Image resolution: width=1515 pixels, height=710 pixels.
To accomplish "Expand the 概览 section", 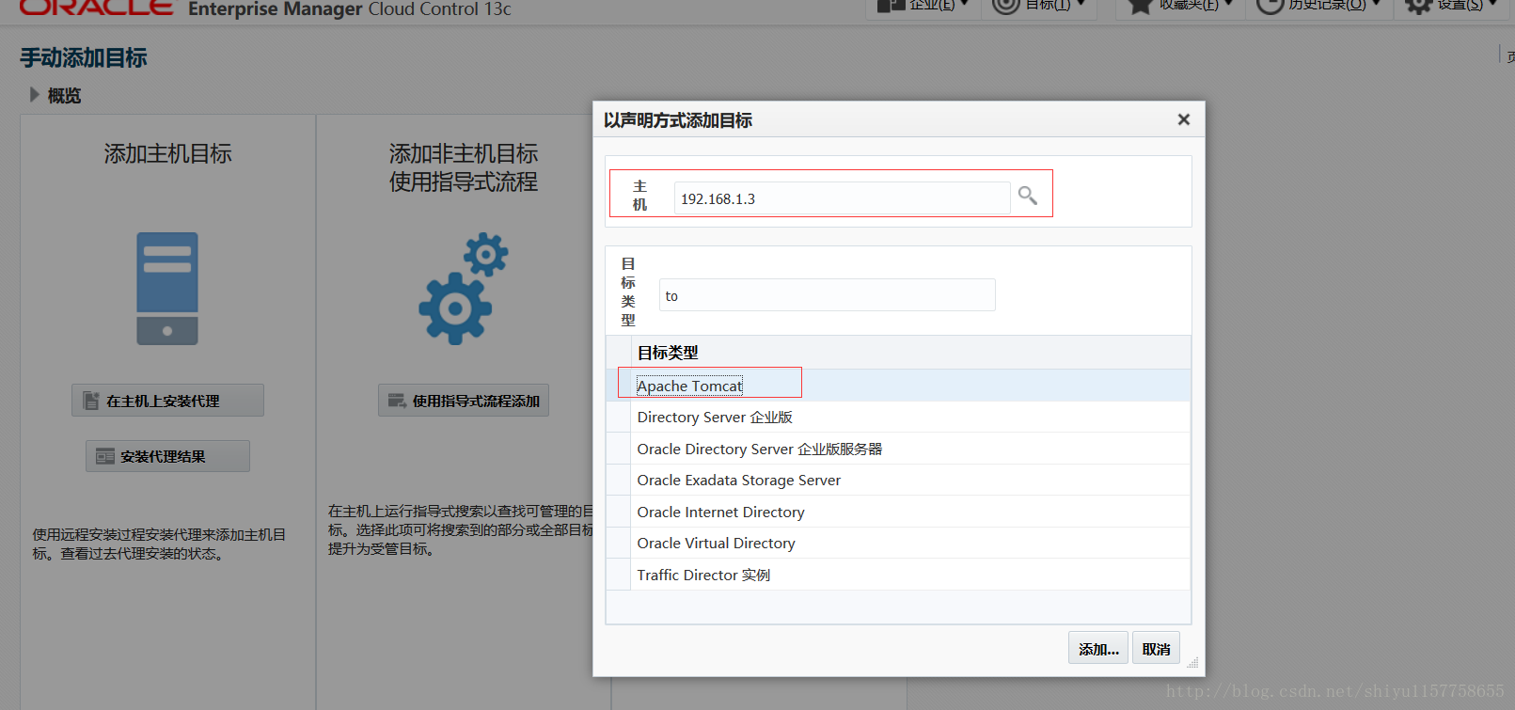I will pos(35,95).
